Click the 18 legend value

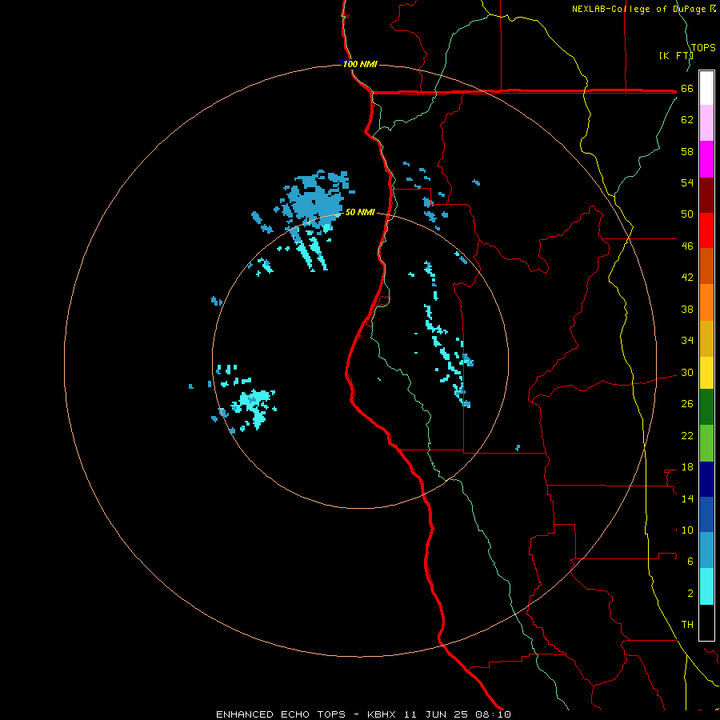pos(687,467)
